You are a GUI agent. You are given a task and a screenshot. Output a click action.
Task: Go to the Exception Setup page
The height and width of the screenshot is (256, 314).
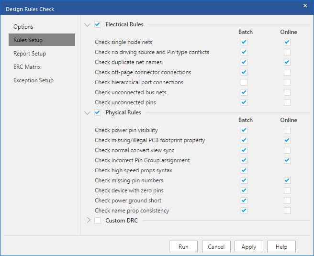[x=34, y=80]
